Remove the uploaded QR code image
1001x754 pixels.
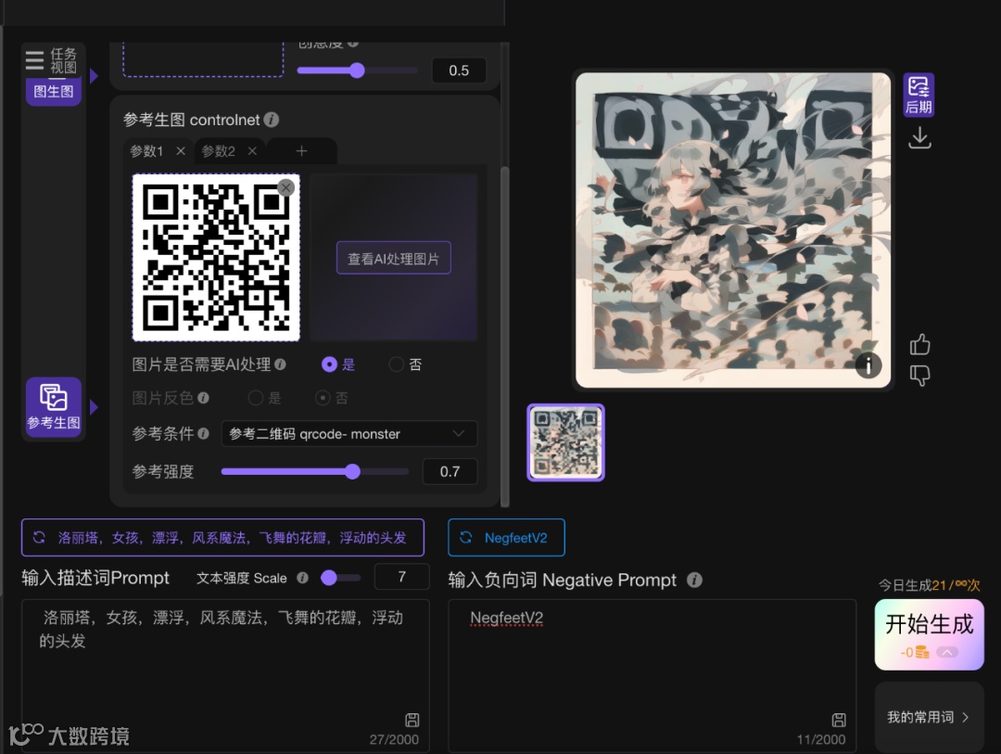(286, 187)
